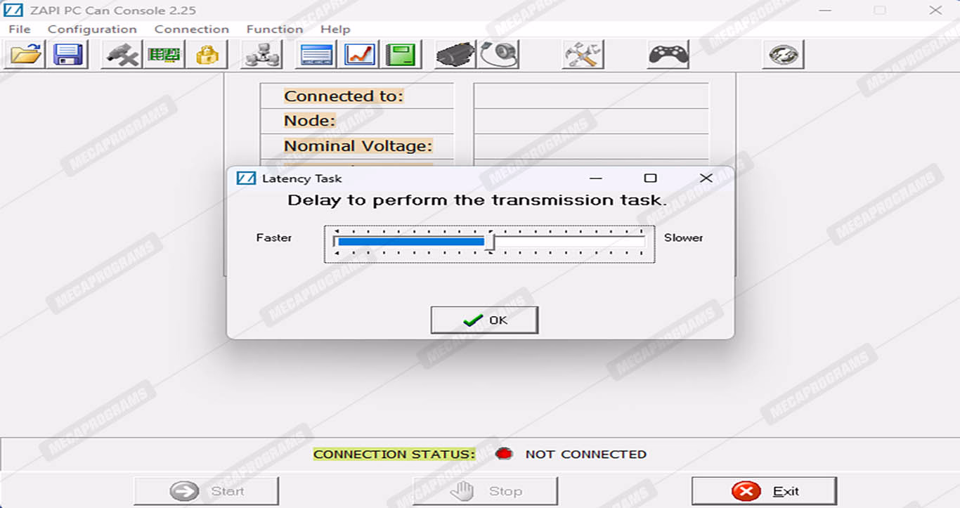Click the 'NOT CONNECTED' status text
960x508 pixels.
click(586, 455)
